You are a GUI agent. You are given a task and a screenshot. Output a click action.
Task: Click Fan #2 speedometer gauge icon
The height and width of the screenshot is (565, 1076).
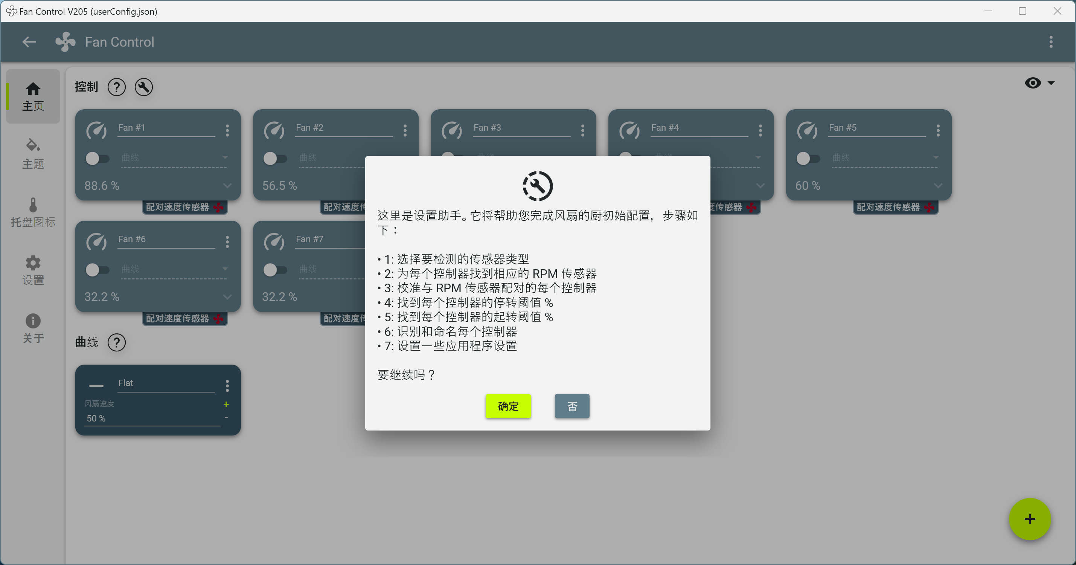pyautogui.click(x=274, y=130)
